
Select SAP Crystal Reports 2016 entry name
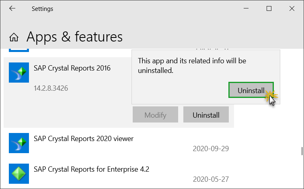tap(72, 68)
